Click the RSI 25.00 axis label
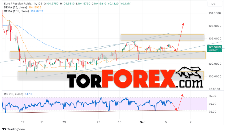 pyautogui.click(x=212, y=112)
